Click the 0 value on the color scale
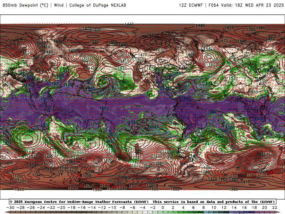This screenshot has width=285, height=214. click(163, 208)
